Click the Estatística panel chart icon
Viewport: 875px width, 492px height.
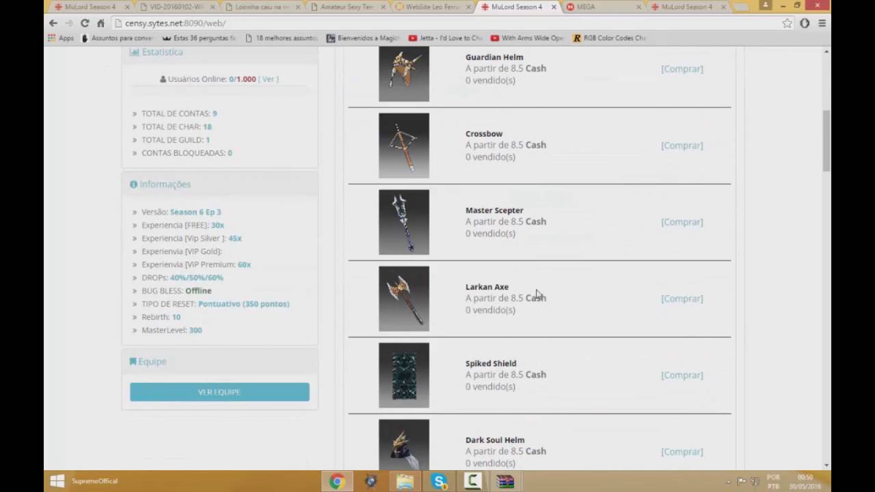tap(134, 52)
